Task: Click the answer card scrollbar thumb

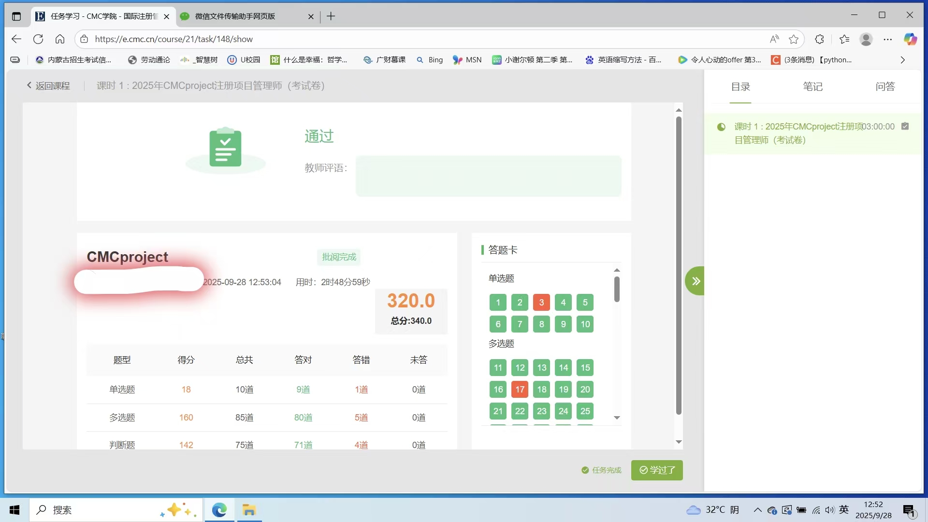Action: 617,289
